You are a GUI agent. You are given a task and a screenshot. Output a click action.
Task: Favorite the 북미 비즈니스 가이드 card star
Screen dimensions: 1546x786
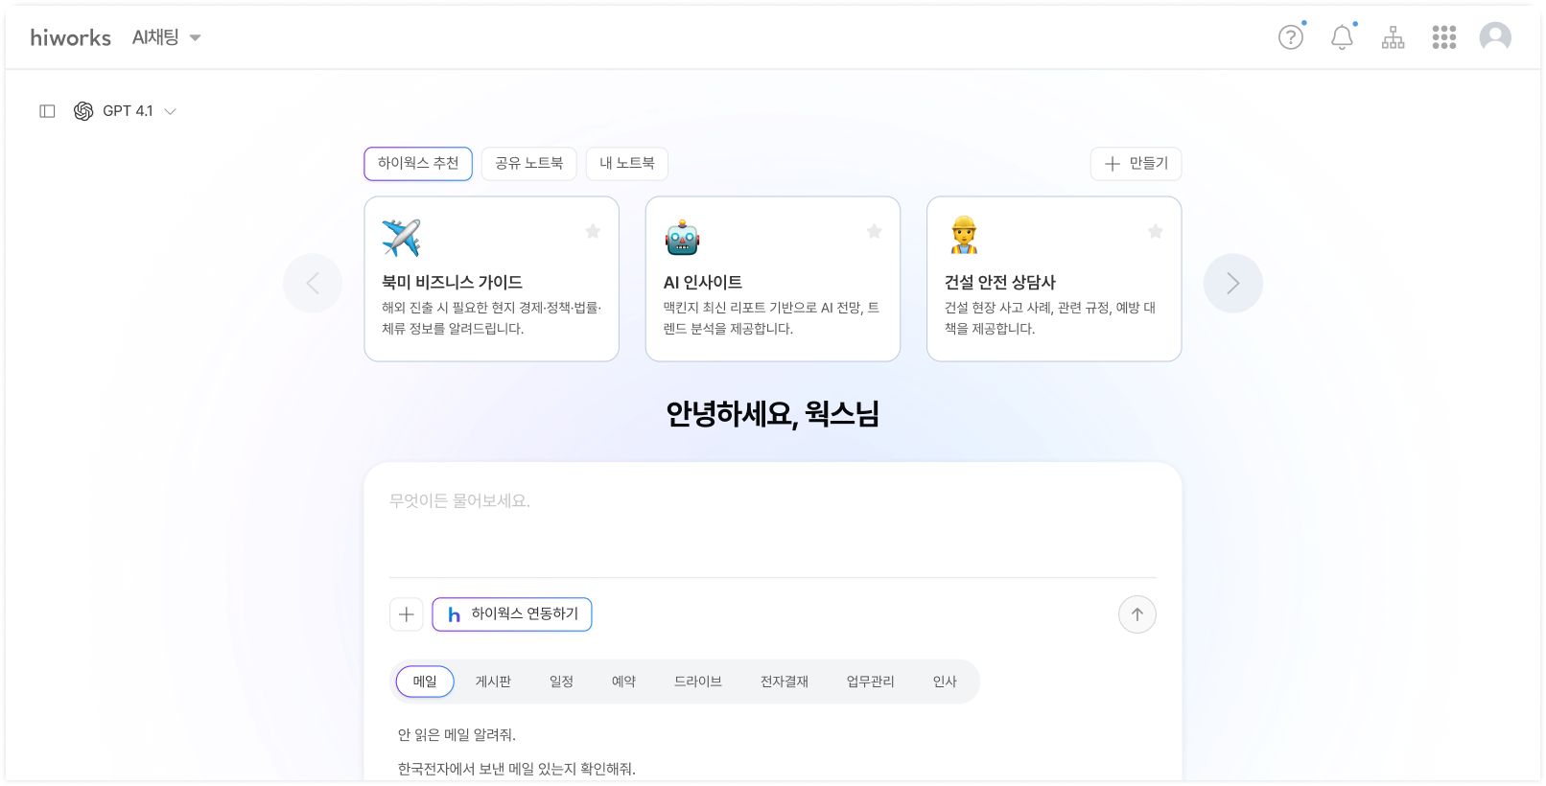tap(593, 231)
